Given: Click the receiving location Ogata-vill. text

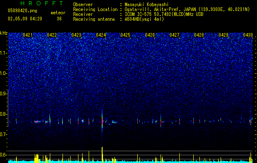Looking at the screenshot, I should pyautogui.click(x=187, y=9).
